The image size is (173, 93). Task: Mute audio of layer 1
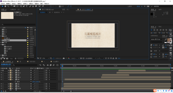click(x=3, y=70)
